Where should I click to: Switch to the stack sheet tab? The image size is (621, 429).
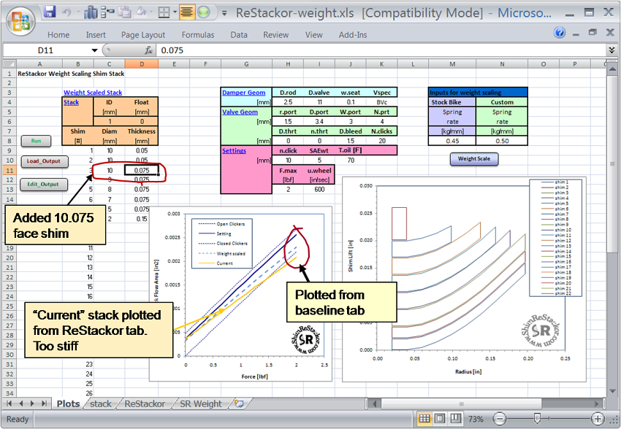101,403
